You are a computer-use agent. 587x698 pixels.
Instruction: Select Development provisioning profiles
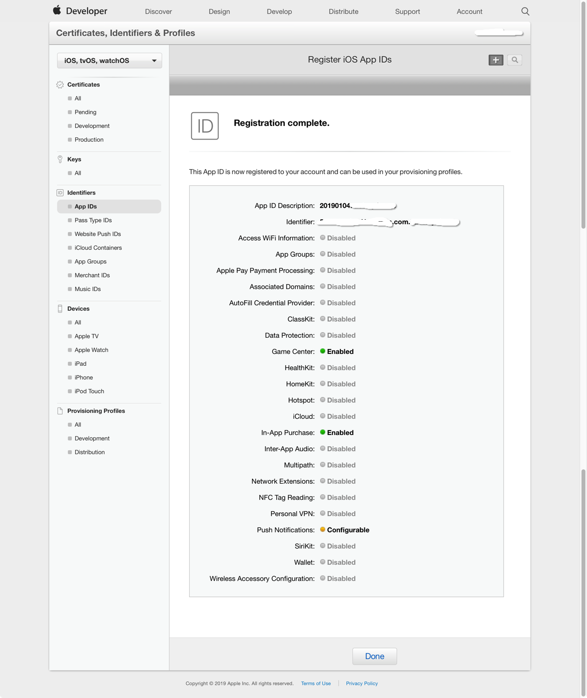pyautogui.click(x=92, y=438)
